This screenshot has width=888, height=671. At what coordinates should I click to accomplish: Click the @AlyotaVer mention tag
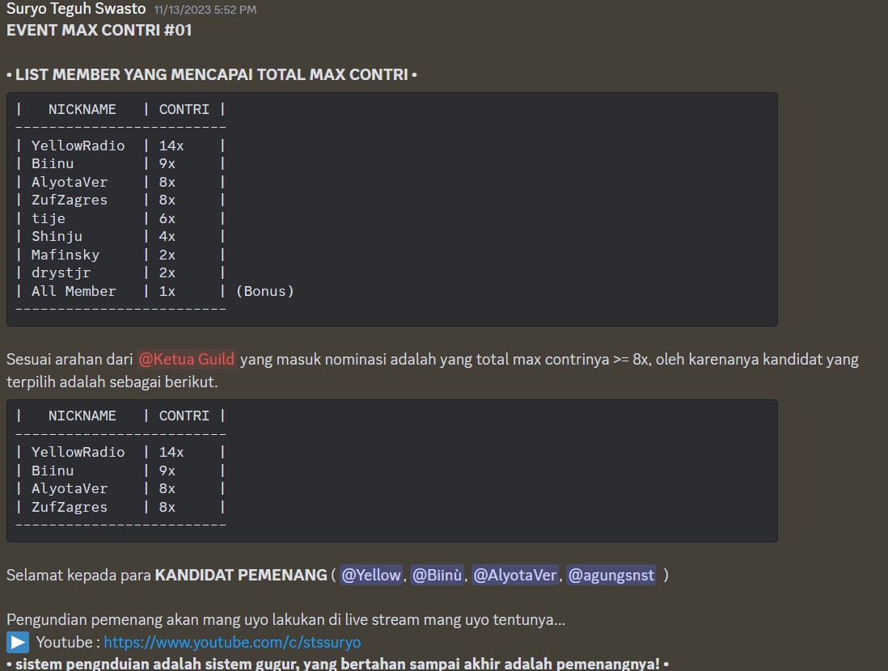[x=515, y=575]
